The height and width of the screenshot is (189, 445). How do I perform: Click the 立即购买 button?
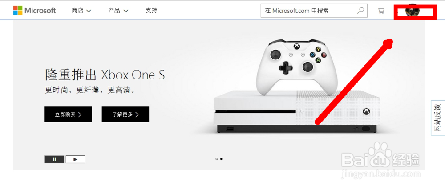pos(68,114)
